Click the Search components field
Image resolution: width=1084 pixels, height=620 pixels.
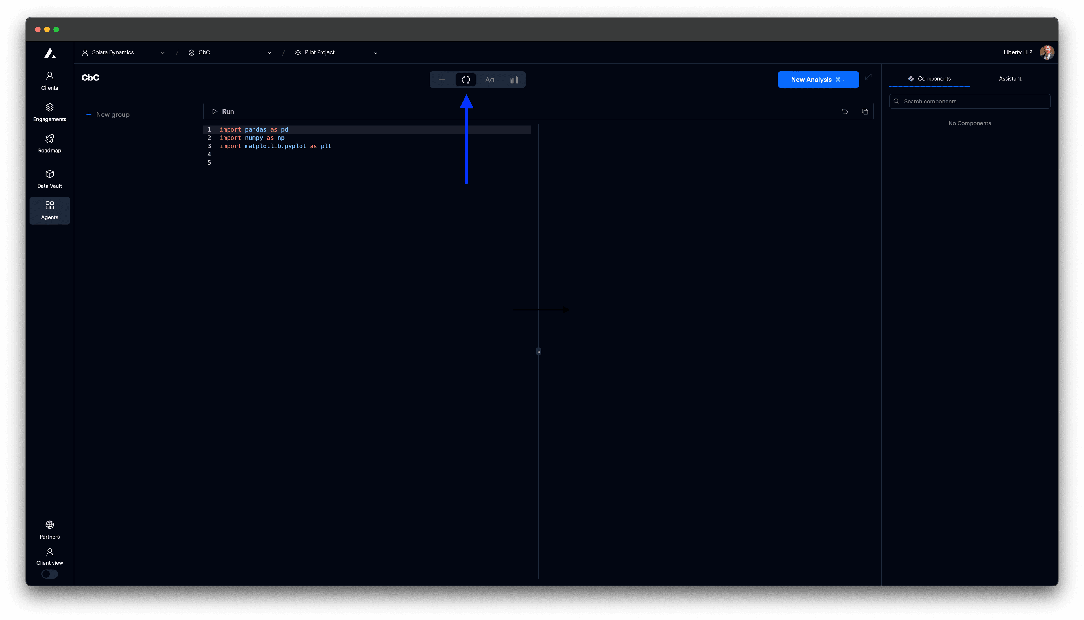pos(969,101)
